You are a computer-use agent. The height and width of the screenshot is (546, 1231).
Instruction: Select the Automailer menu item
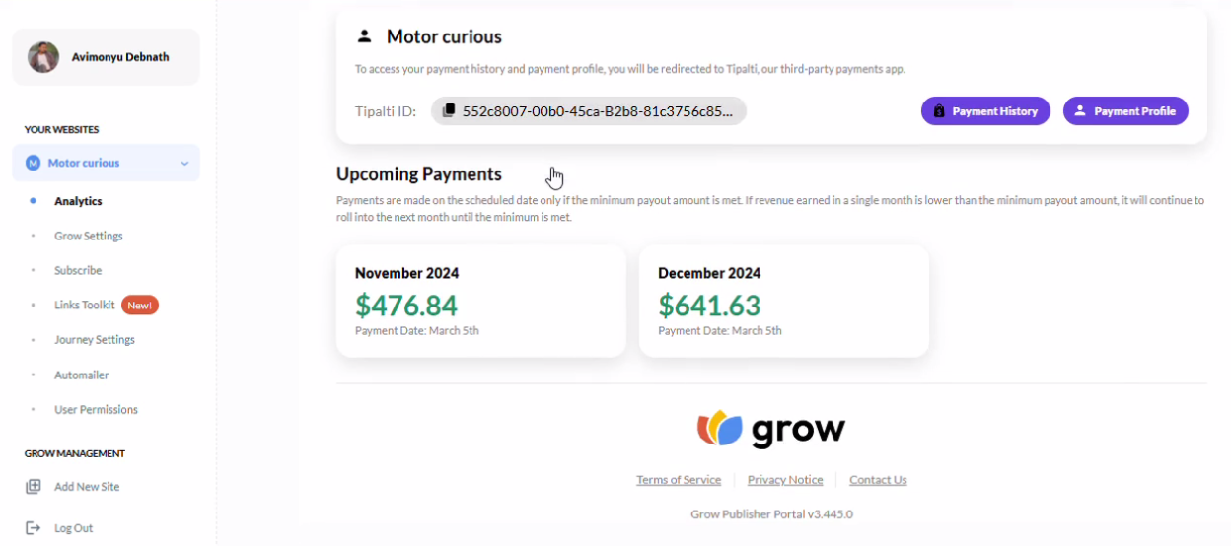click(x=82, y=375)
